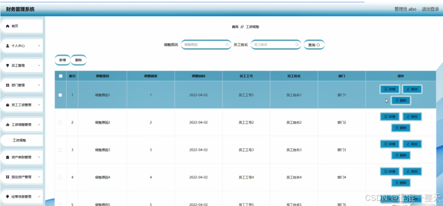Click search icon in 员工姓名 field

297,45
